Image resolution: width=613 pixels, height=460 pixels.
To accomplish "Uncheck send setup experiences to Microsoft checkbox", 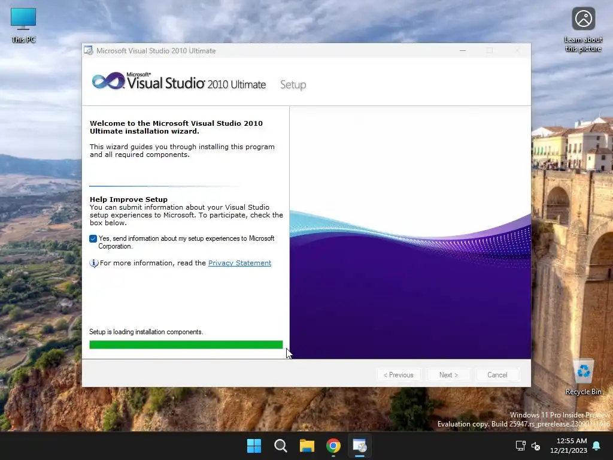I will point(93,238).
